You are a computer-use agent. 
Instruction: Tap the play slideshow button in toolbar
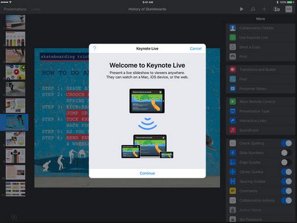[241, 9]
